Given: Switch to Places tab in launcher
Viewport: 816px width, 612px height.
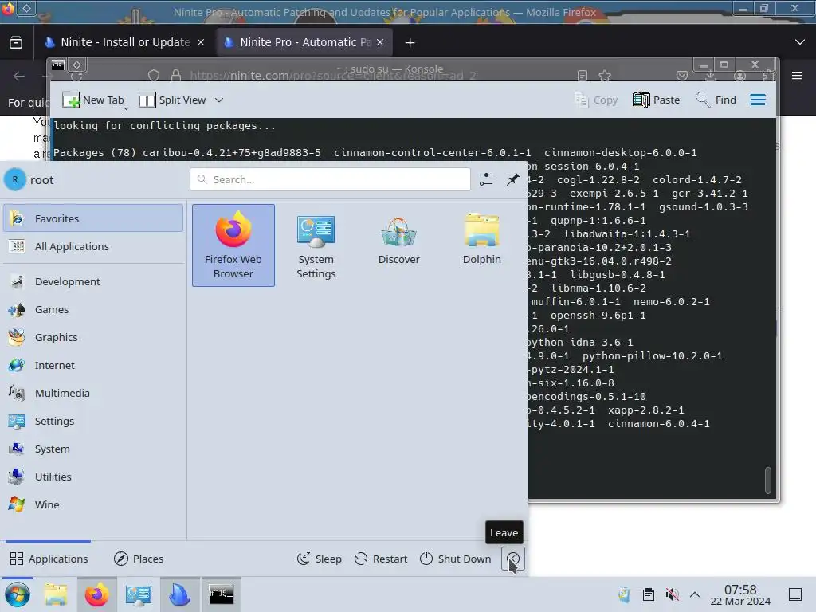Looking at the screenshot, I should [x=139, y=559].
